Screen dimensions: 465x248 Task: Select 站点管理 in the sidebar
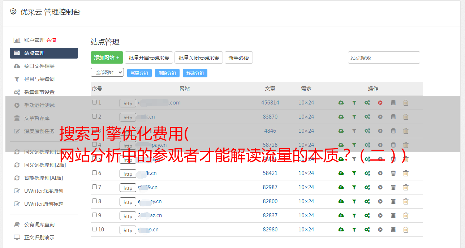[x=44, y=53]
